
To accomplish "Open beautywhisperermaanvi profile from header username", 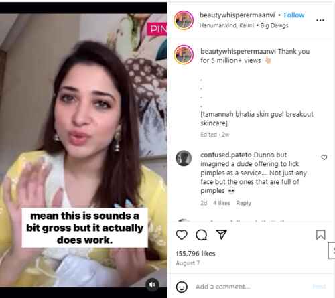I will [x=237, y=15].
